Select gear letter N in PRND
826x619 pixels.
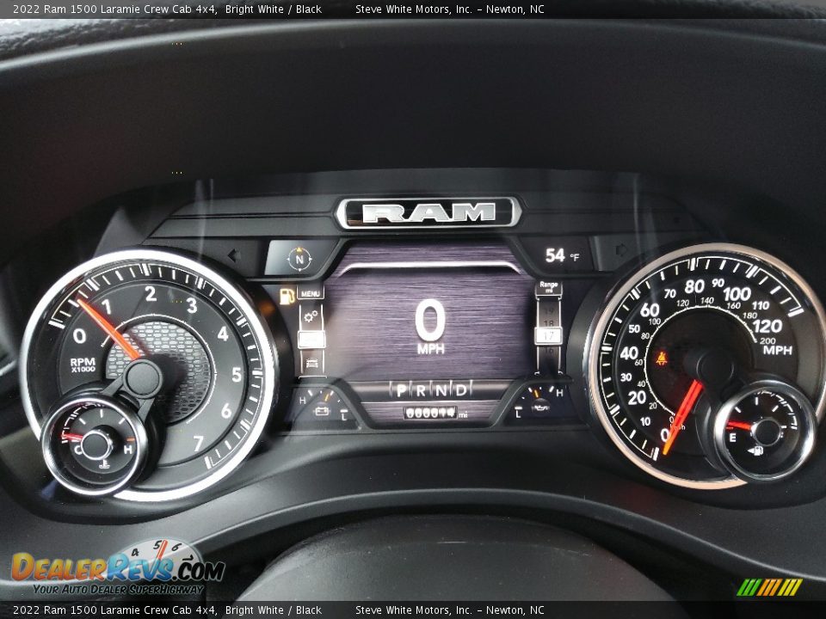pyautogui.click(x=441, y=390)
